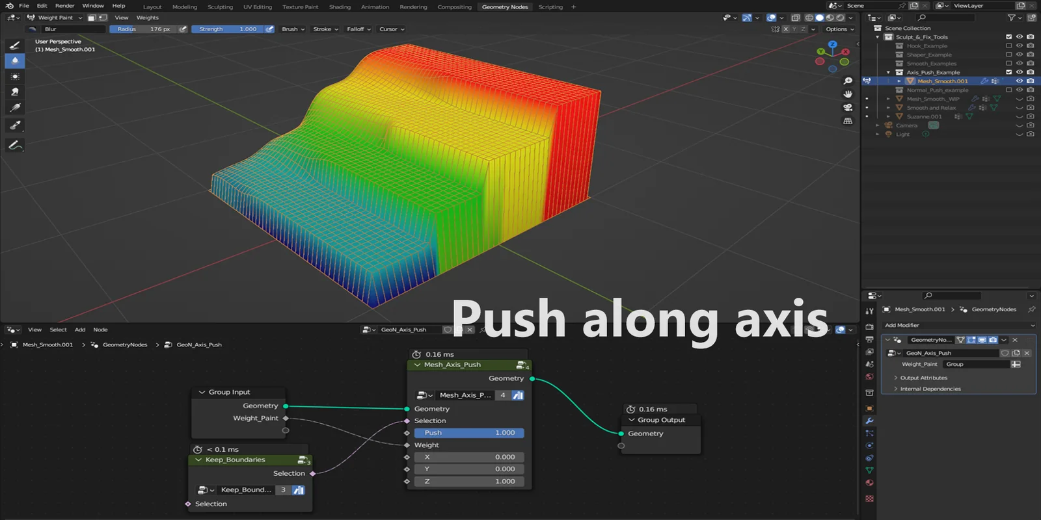Open the Output properties tab icon
Image resolution: width=1041 pixels, height=520 pixels.
(869, 339)
